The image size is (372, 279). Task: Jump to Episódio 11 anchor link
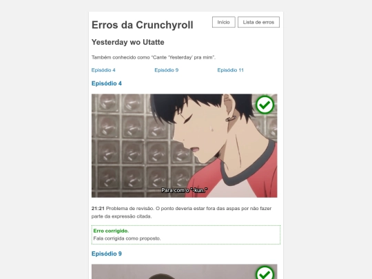tap(230, 70)
